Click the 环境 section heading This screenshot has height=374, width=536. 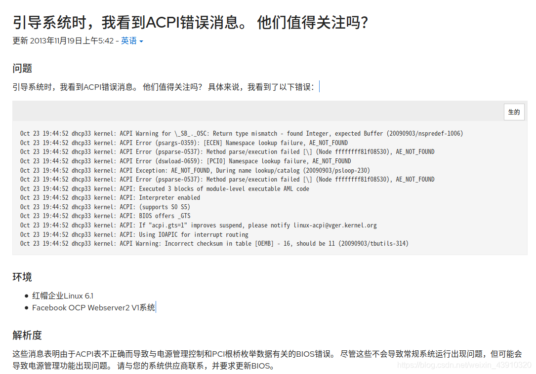pyautogui.click(x=22, y=277)
